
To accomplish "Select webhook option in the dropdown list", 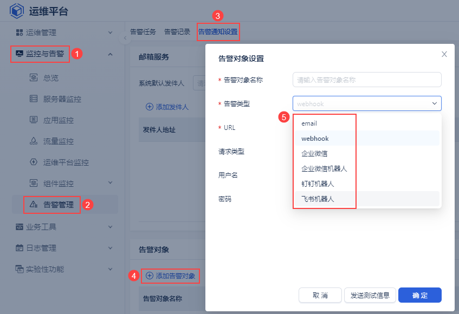I will [x=367, y=138].
